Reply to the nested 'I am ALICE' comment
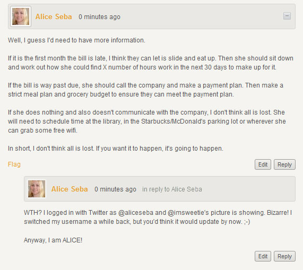Image resolution: width=303 pixels, height=270 pixels. point(284,256)
